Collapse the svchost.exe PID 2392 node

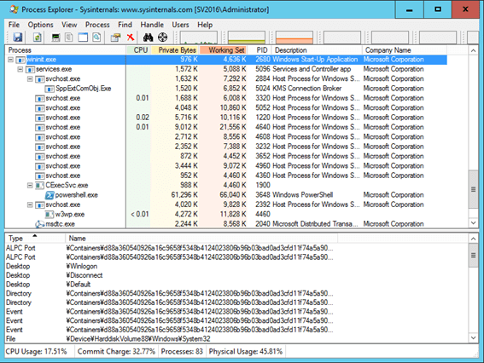coord(30,205)
